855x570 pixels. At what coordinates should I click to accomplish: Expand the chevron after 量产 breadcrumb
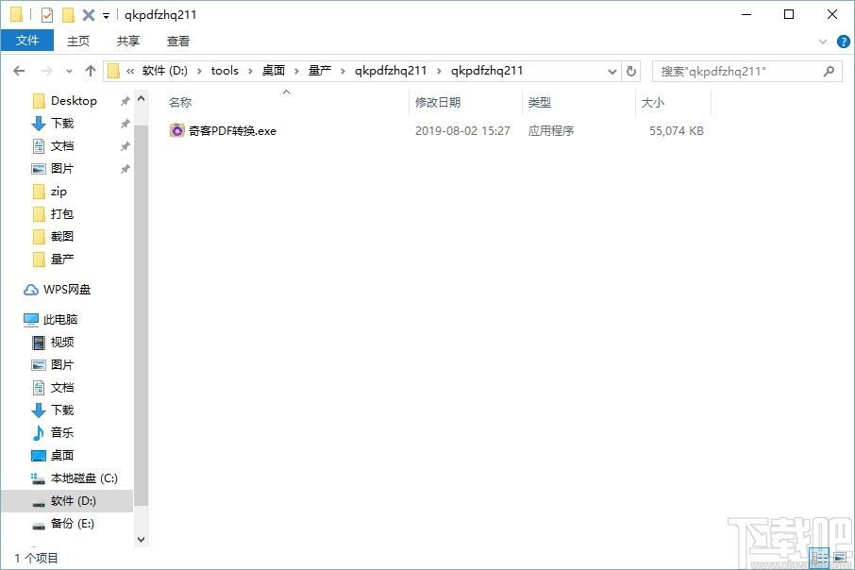coord(343,72)
